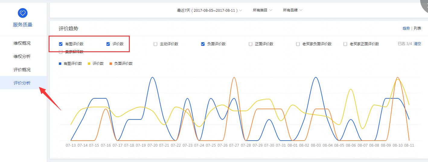428x162 pixels.
Task: Click the orange 负面评价数 legend marker
Action: point(111,64)
